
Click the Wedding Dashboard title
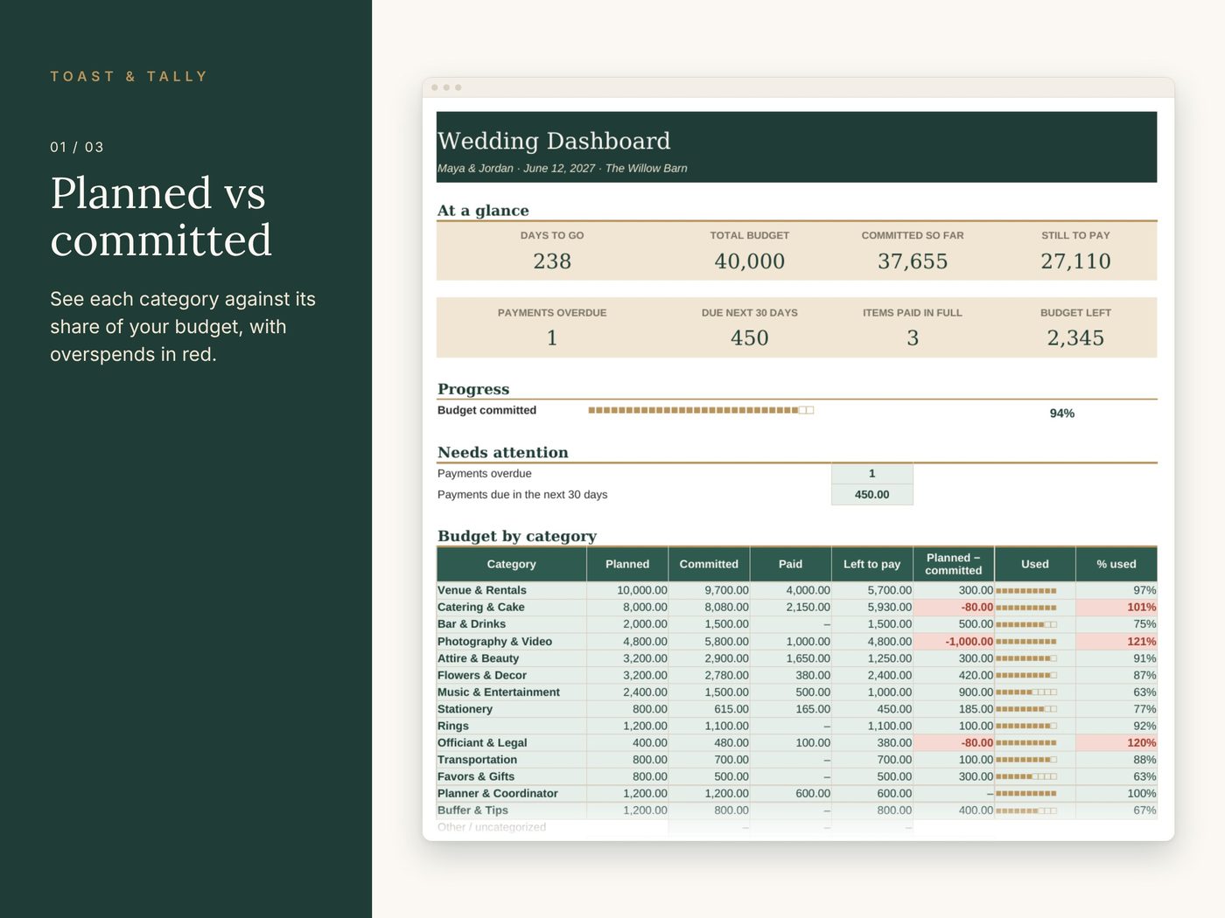click(x=554, y=141)
